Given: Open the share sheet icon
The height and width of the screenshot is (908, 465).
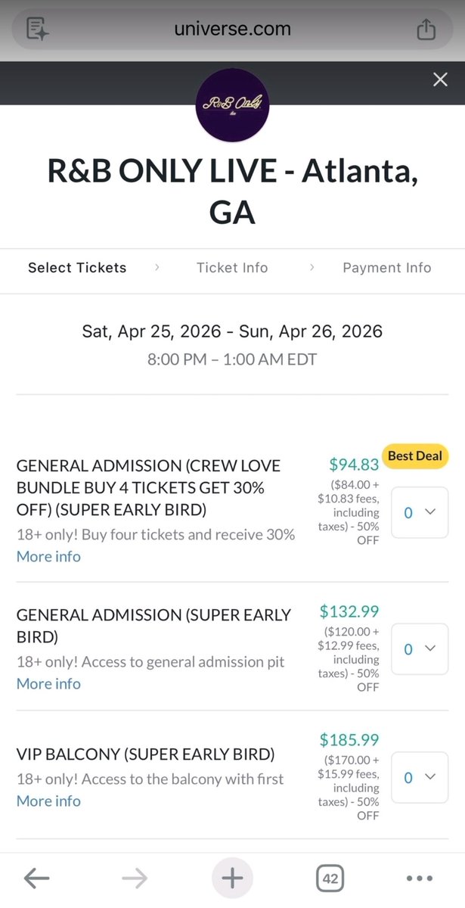Looking at the screenshot, I should (426, 30).
